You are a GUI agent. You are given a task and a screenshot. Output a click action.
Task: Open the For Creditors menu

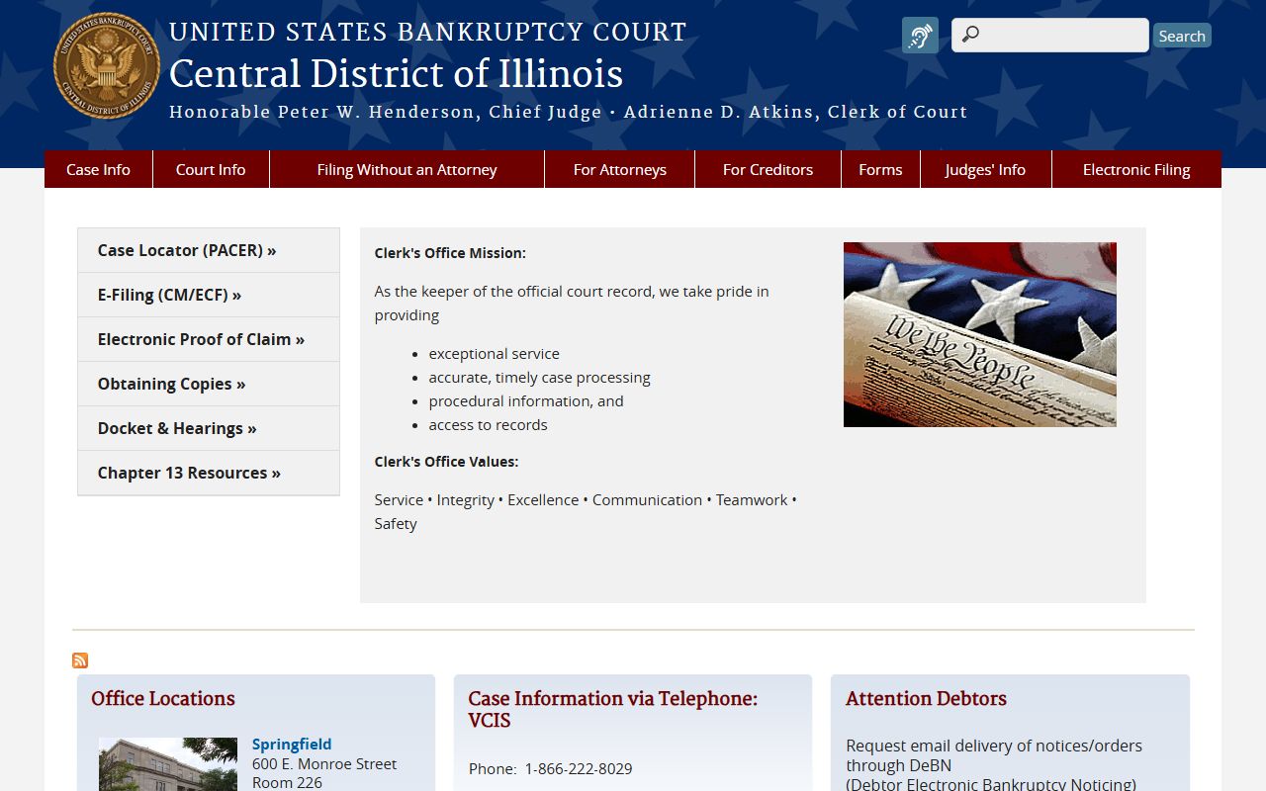pos(768,169)
